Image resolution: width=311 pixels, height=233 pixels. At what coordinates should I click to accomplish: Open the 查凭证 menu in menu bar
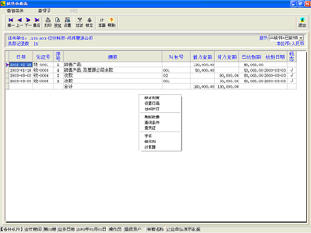45,11
